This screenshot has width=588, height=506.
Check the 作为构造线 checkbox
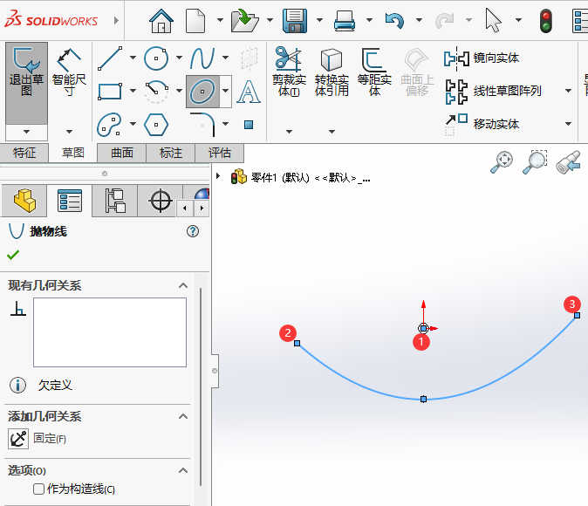tap(38, 489)
